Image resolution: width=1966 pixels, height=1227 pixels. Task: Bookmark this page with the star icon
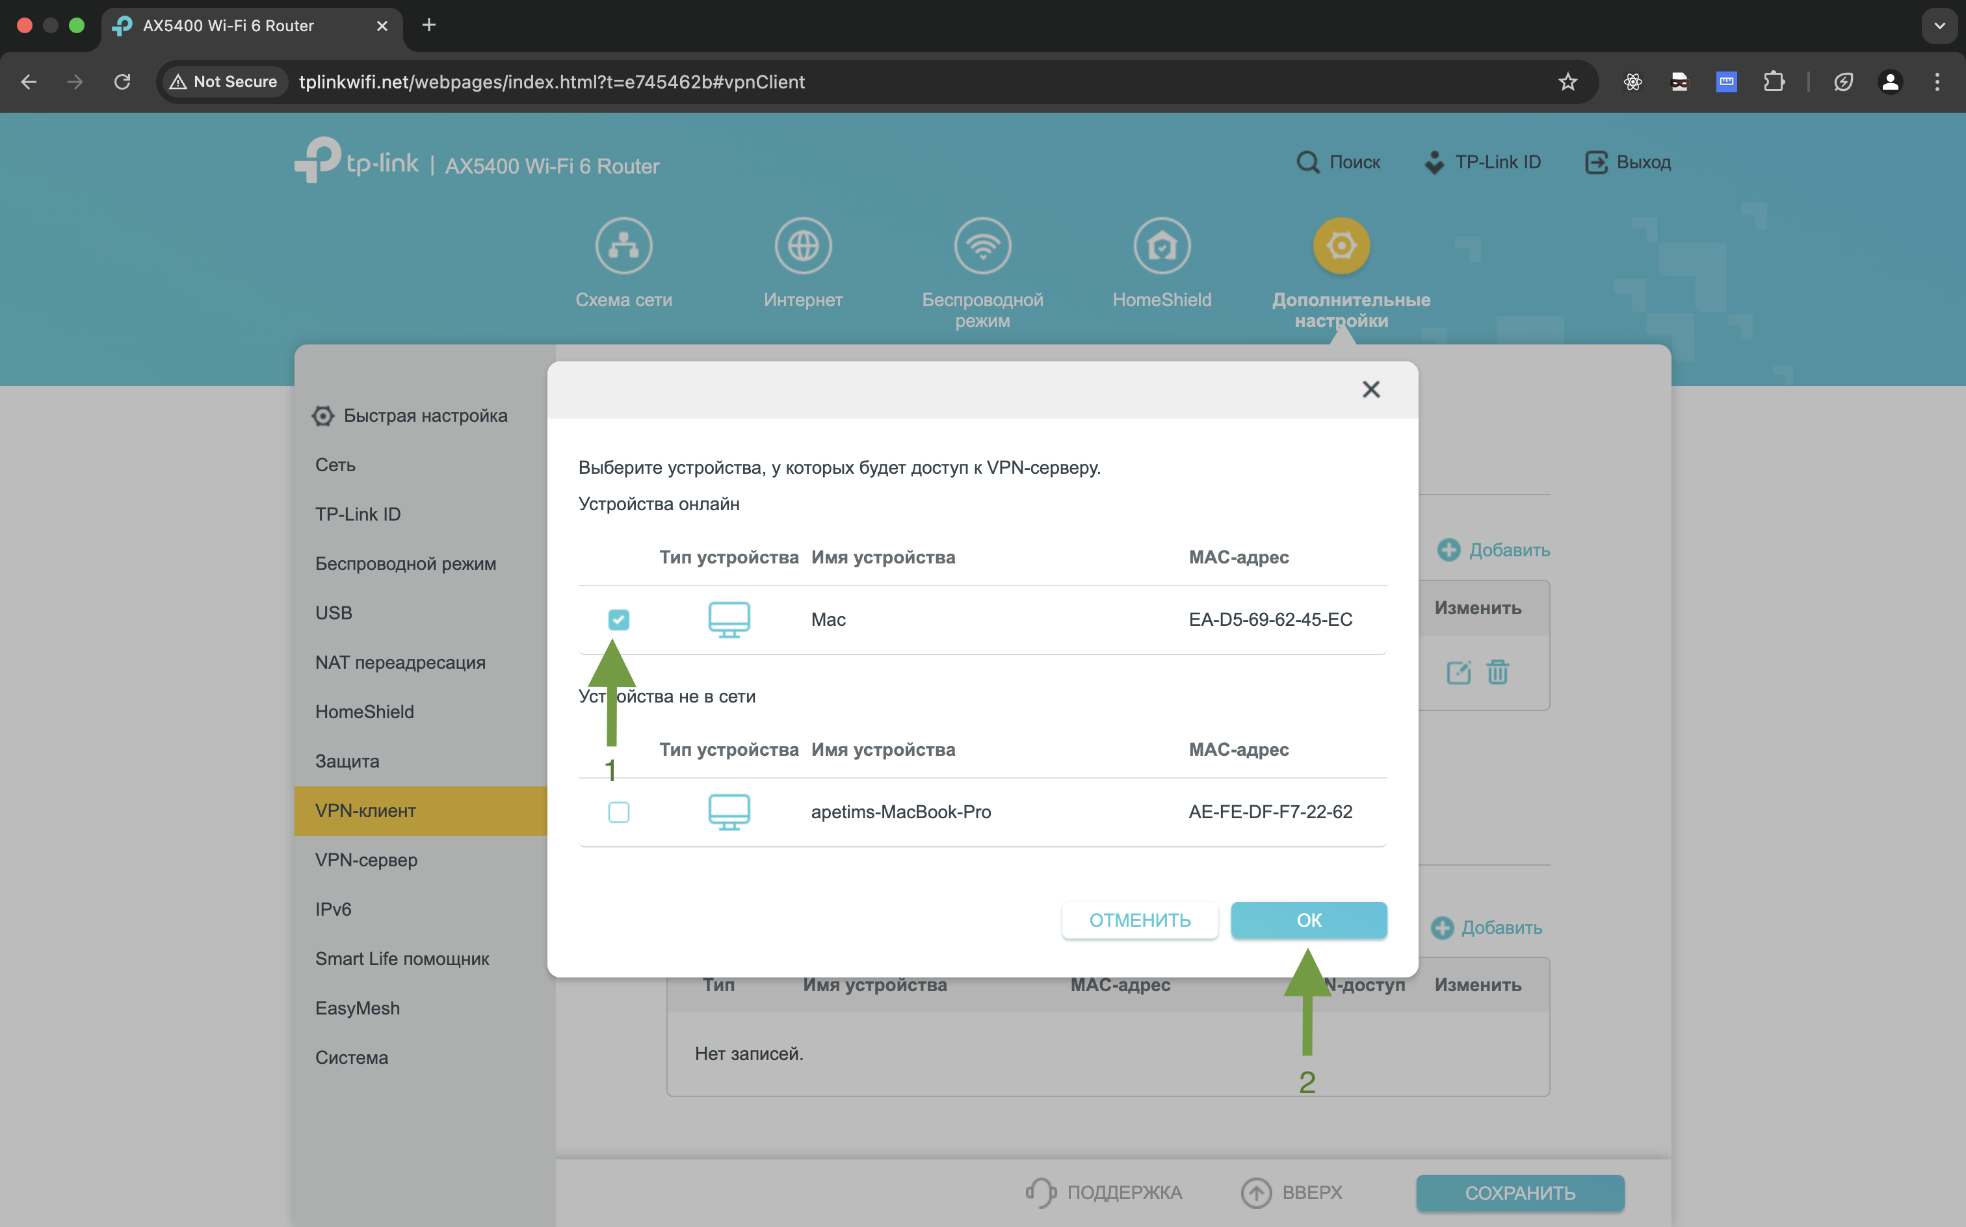coord(1567,82)
